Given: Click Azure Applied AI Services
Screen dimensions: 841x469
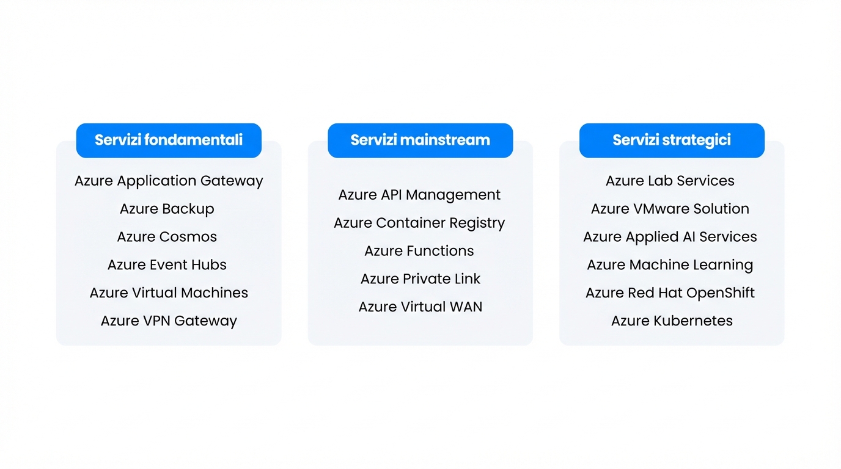Looking at the screenshot, I should (670, 237).
